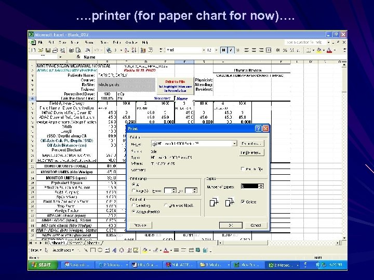Click the Windows Start button
374x280 pixels.
tap(43, 265)
